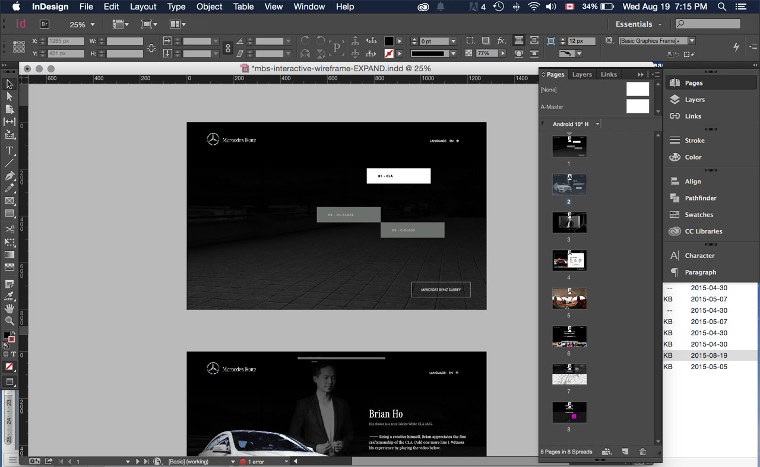The height and width of the screenshot is (467, 760).
Task: Select the Page tool
Action: pos(9,109)
